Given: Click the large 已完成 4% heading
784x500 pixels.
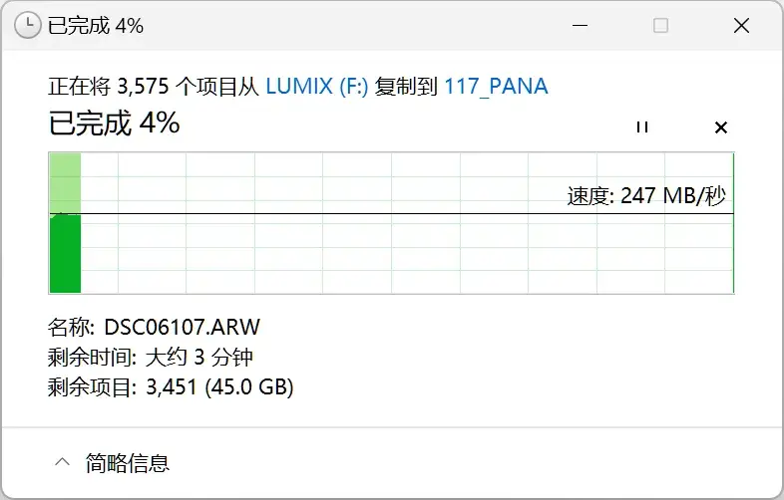Looking at the screenshot, I should (x=114, y=123).
